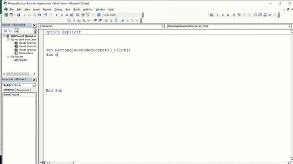Undo the last edit in the Standard toolbar

coord(45,15)
